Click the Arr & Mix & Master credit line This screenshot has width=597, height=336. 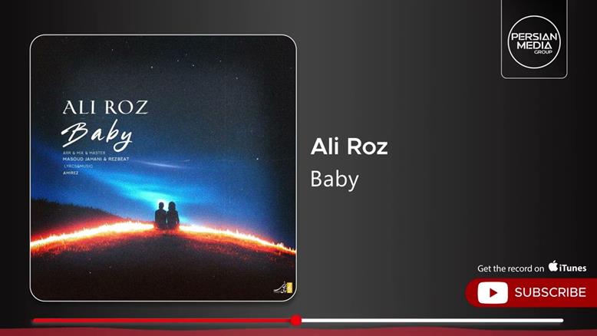click(x=84, y=153)
